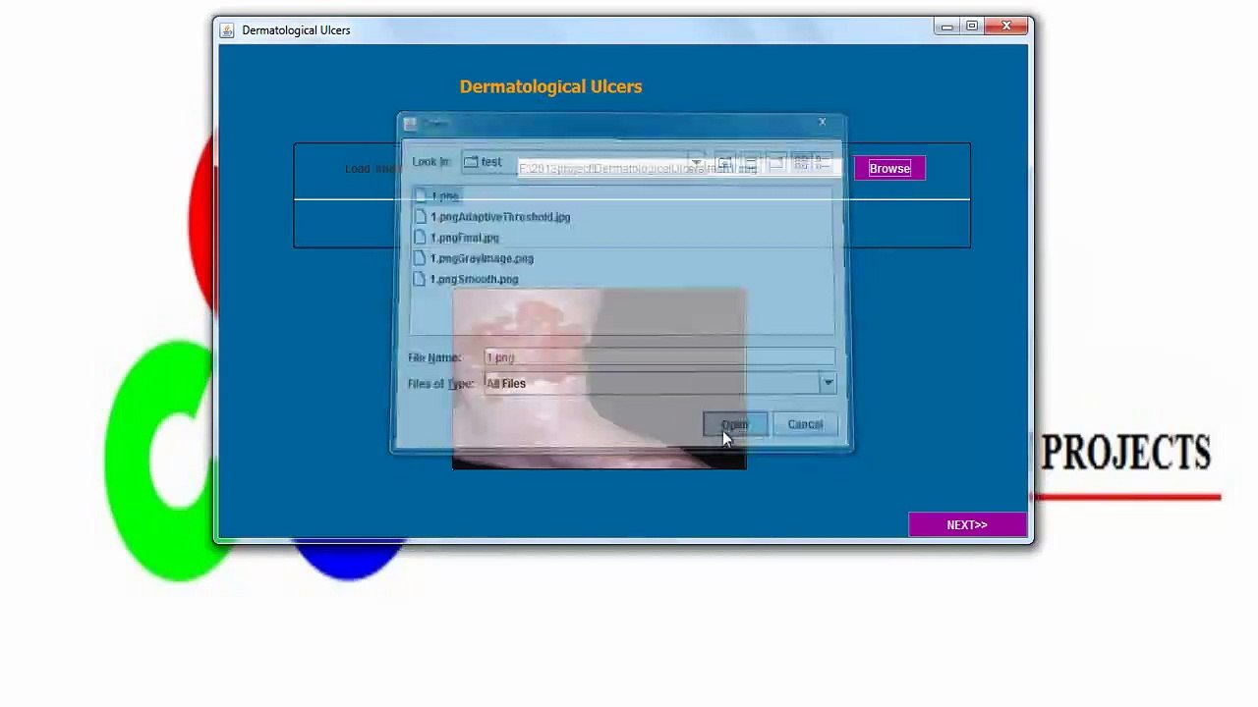Go up one folder level icon
The width and height of the screenshot is (1258, 707).
pyautogui.click(x=724, y=162)
